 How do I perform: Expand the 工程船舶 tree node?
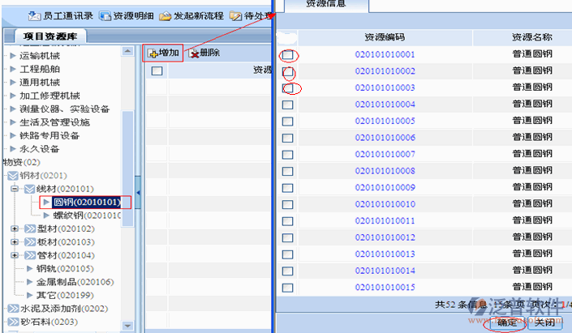(x=13, y=69)
